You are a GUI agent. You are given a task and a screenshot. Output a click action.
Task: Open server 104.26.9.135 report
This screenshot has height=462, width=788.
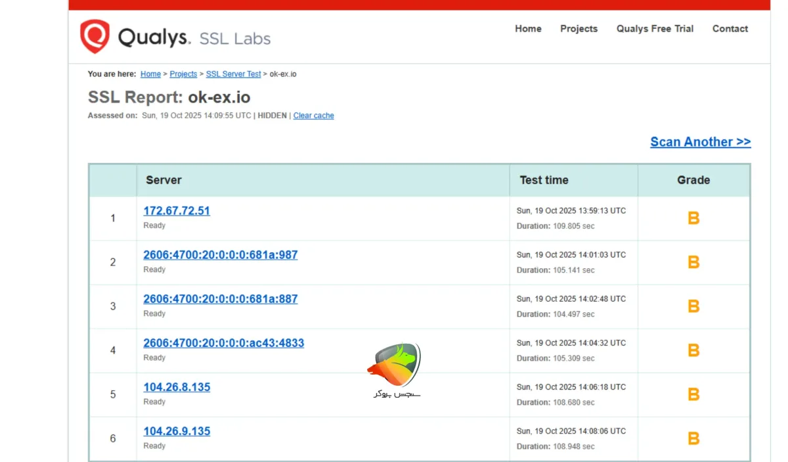pos(177,431)
